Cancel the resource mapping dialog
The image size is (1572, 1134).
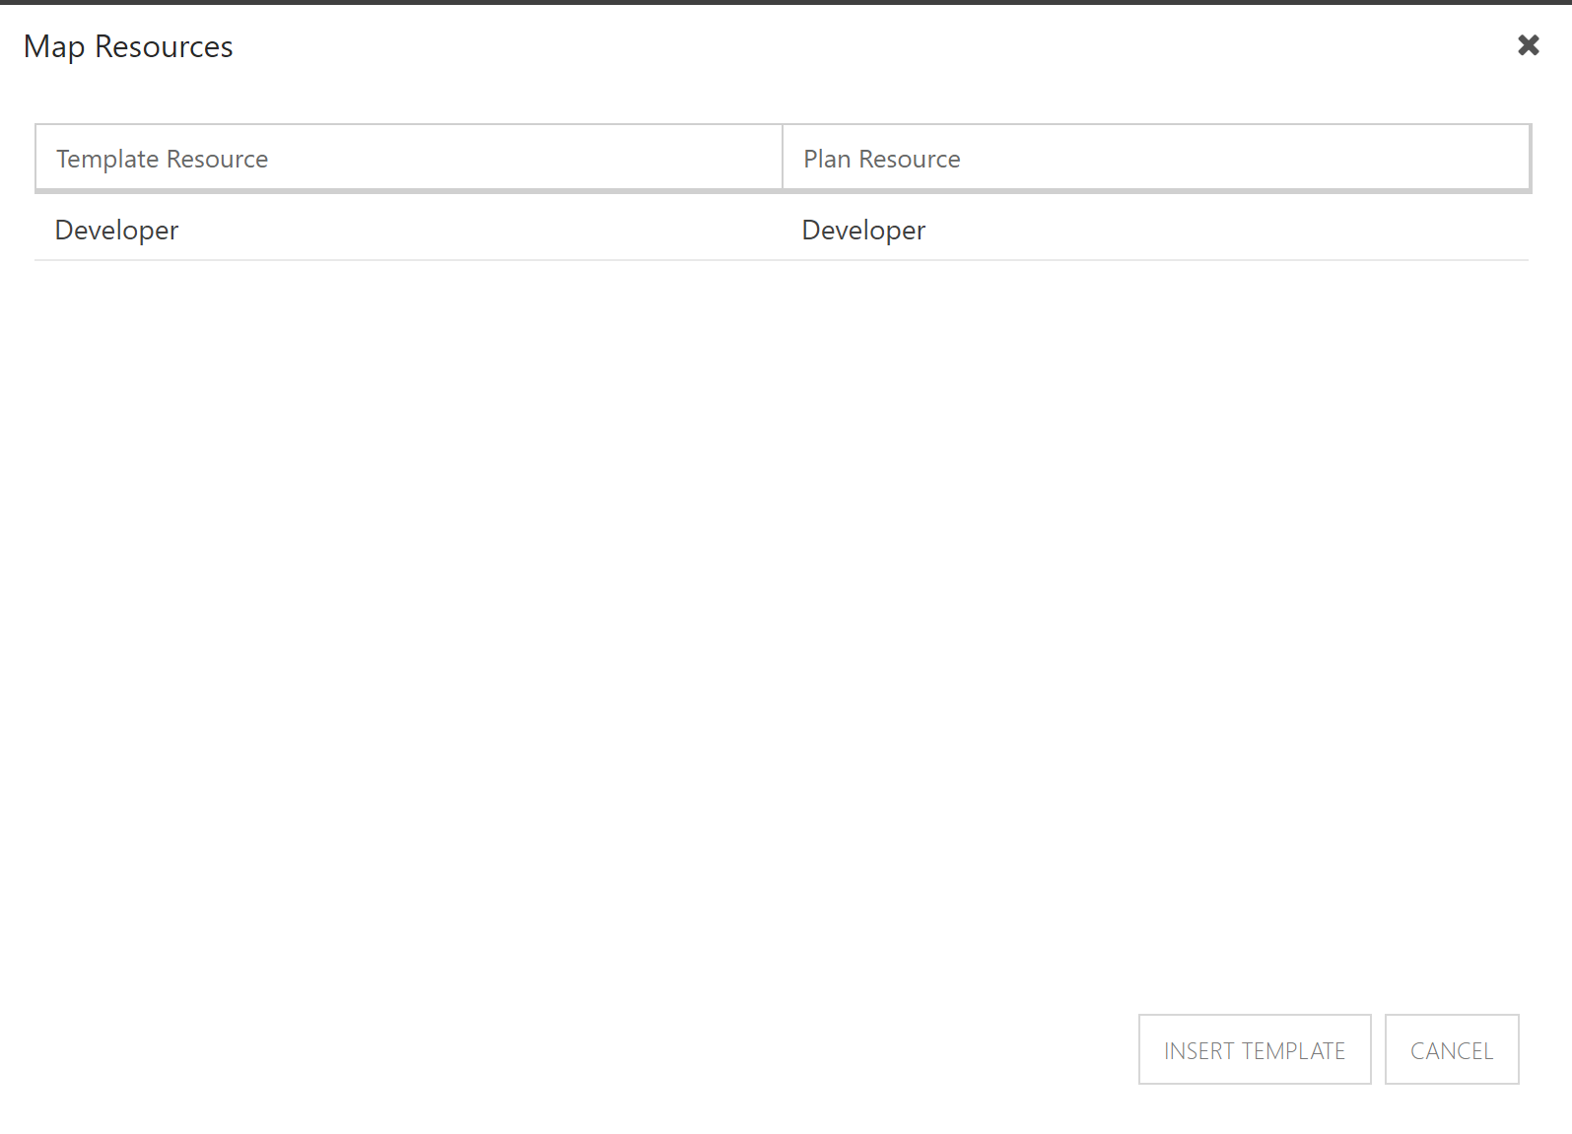pyautogui.click(x=1452, y=1049)
